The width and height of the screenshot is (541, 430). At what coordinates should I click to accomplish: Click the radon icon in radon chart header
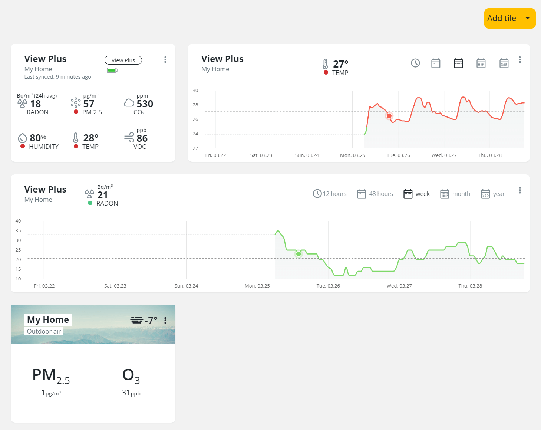click(89, 194)
